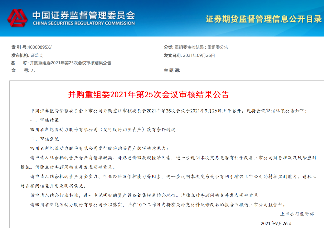Screen dimensions: 324x228
Task: Click the 上市公司监管部 signature at the bottom
Action: click(297, 214)
